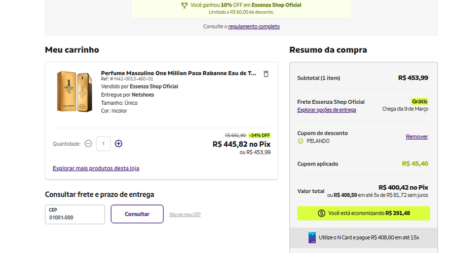Click the N Card icon
454x253 pixels.
pos(312,238)
